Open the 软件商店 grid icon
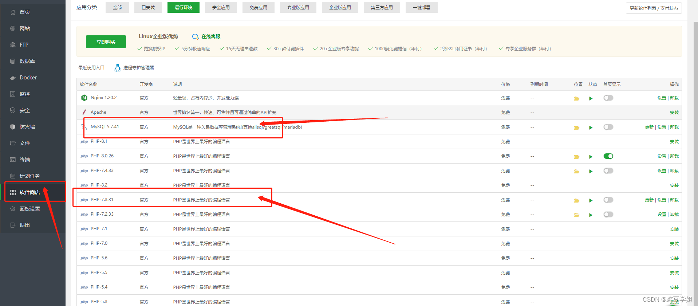Screen dimensions: 698x306 click(13, 192)
